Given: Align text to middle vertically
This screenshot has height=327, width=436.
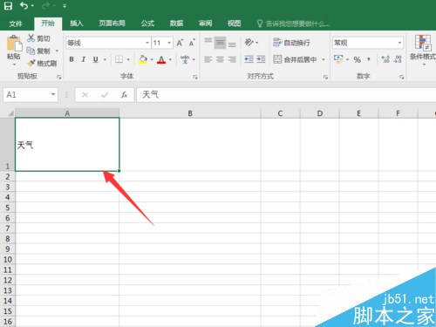Looking at the screenshot, I should tap(220, 43).
